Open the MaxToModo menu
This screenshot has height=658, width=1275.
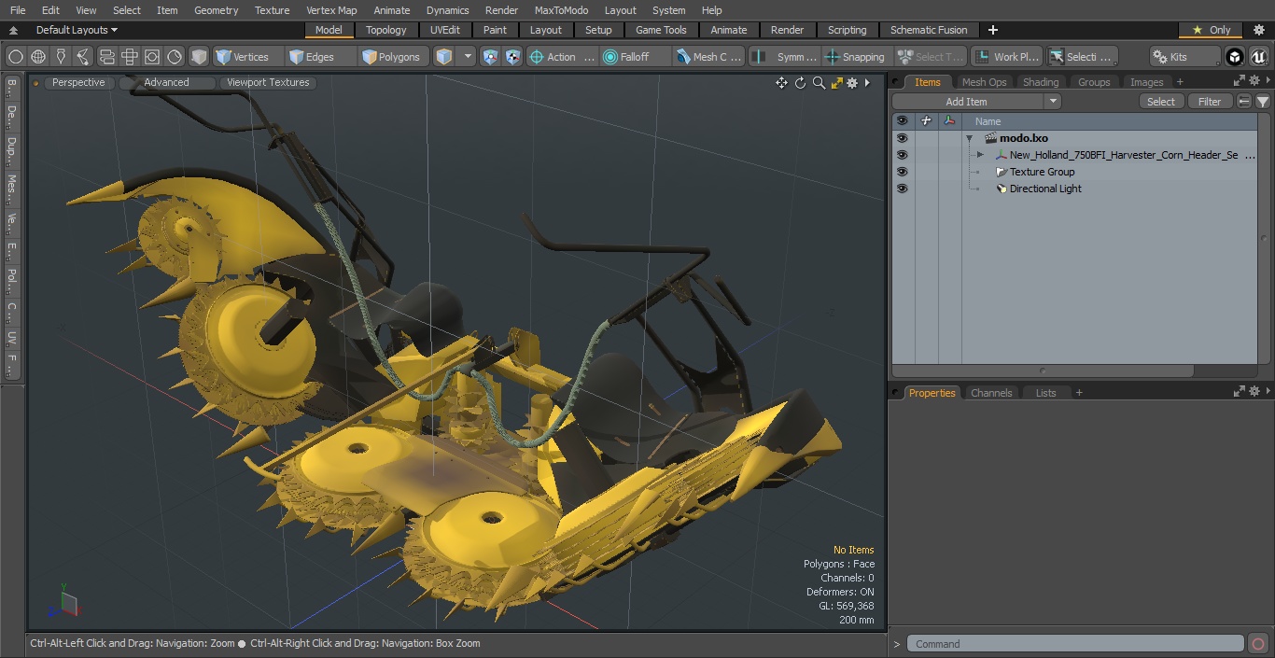(561, 10)
